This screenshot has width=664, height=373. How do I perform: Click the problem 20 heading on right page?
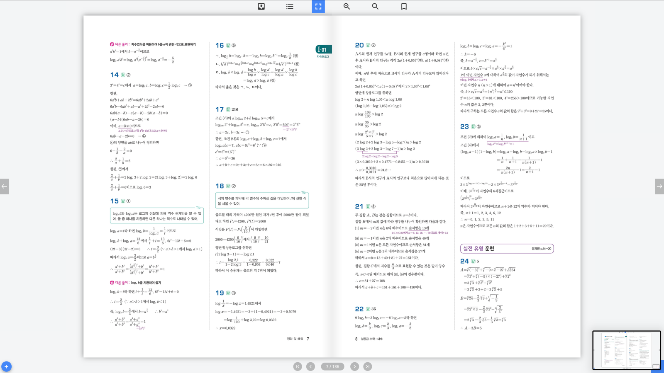(x=359, y=45)
